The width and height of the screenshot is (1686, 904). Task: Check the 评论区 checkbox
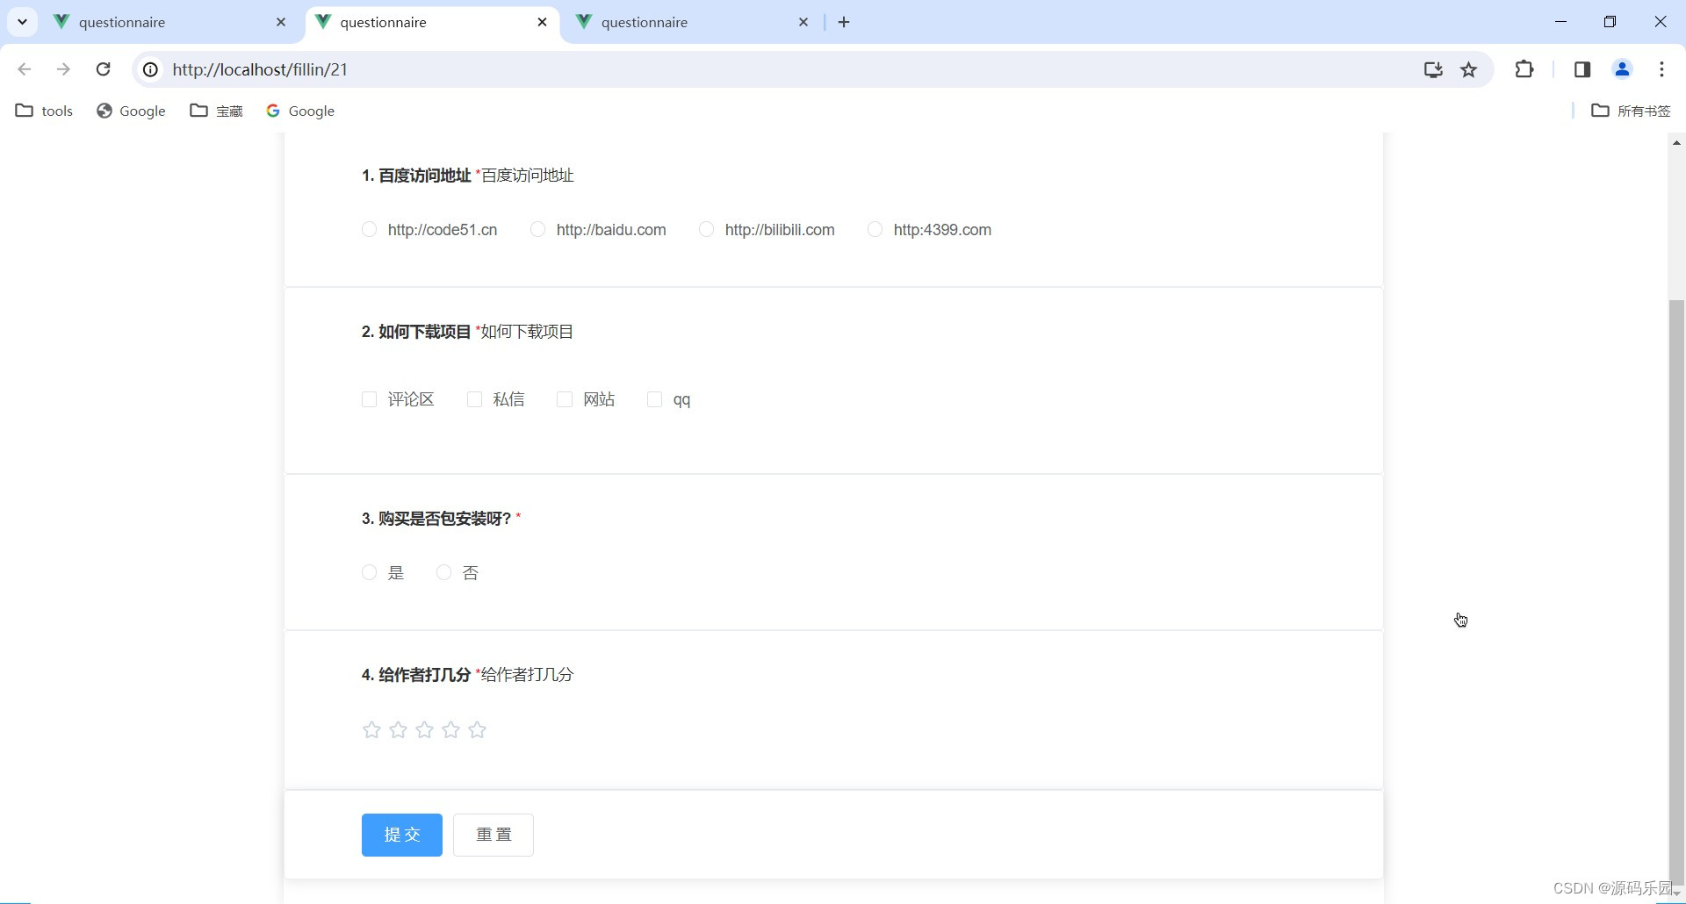click(x=369, y=398)
